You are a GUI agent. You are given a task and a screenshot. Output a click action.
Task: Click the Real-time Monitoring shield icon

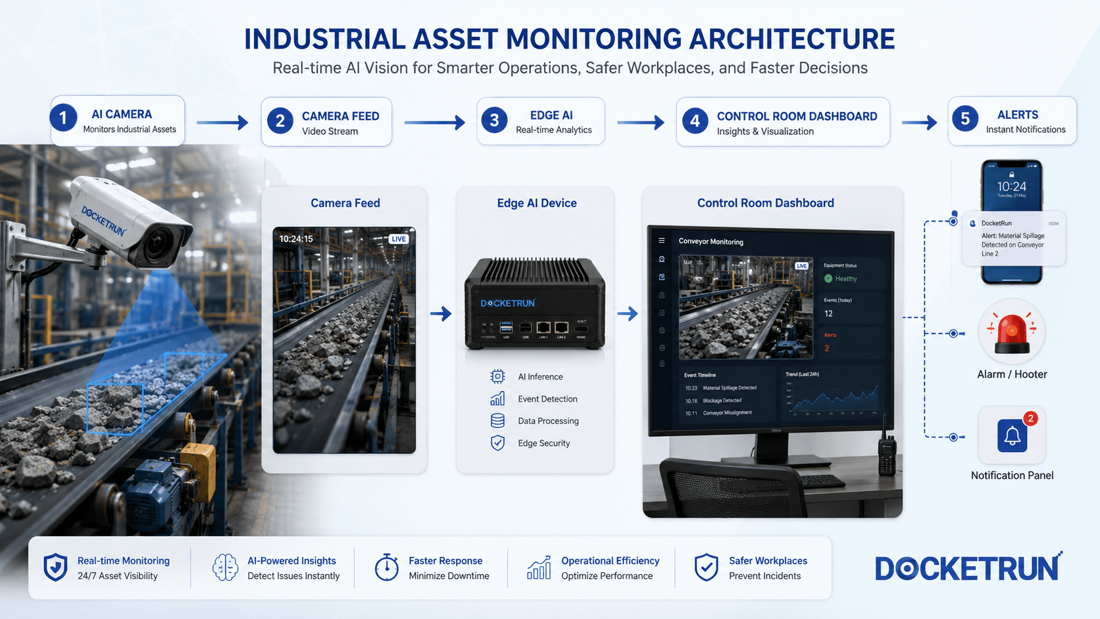pos(55,568)
